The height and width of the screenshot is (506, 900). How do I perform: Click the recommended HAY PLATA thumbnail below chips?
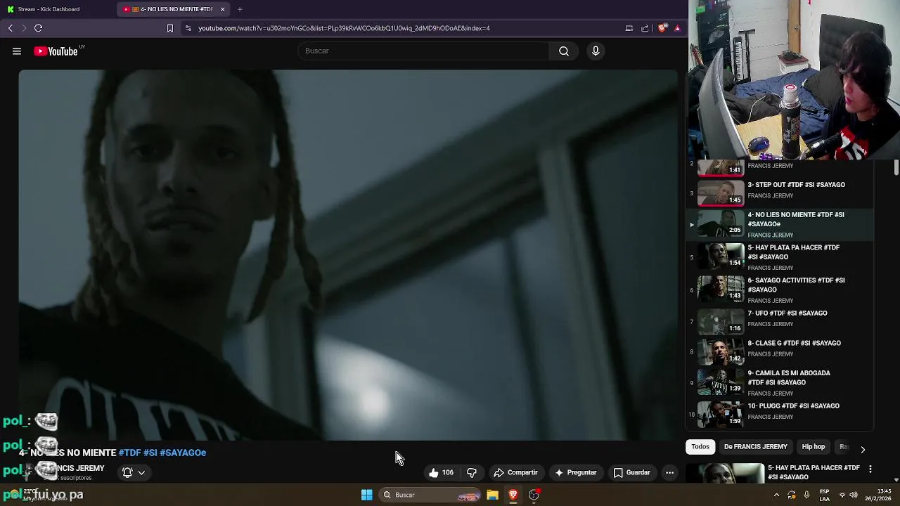click(726, 473)
